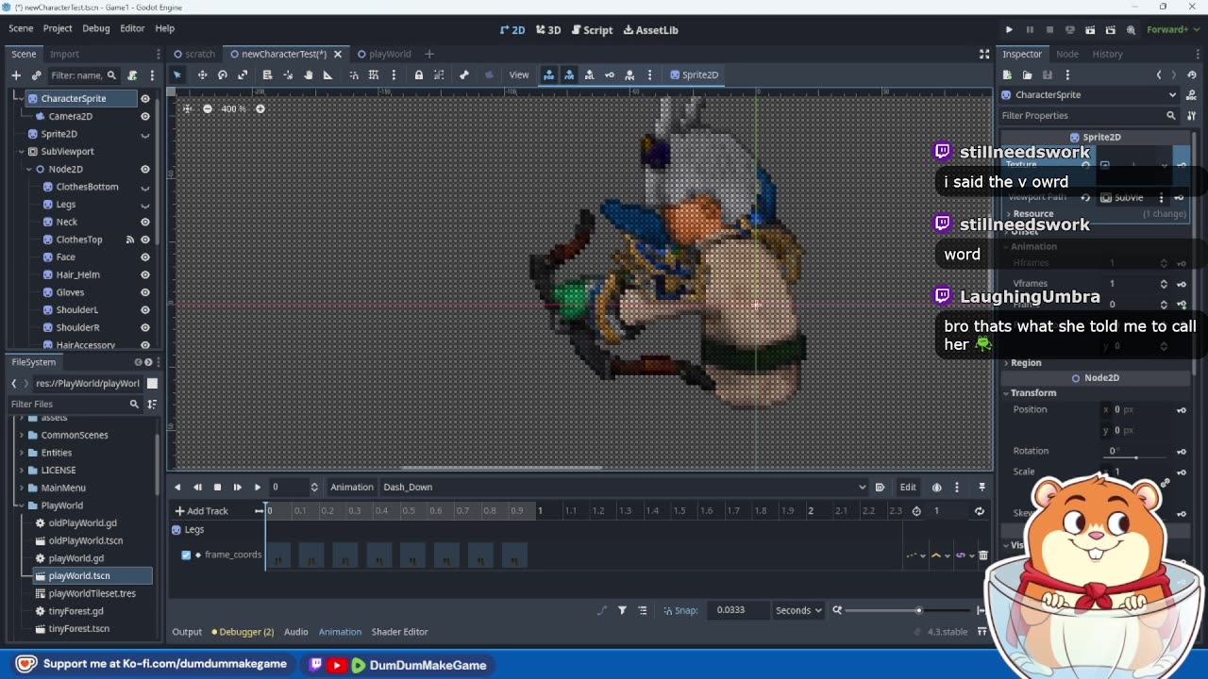
Task: Run the project with play icon
Action: pos(1009,29)
